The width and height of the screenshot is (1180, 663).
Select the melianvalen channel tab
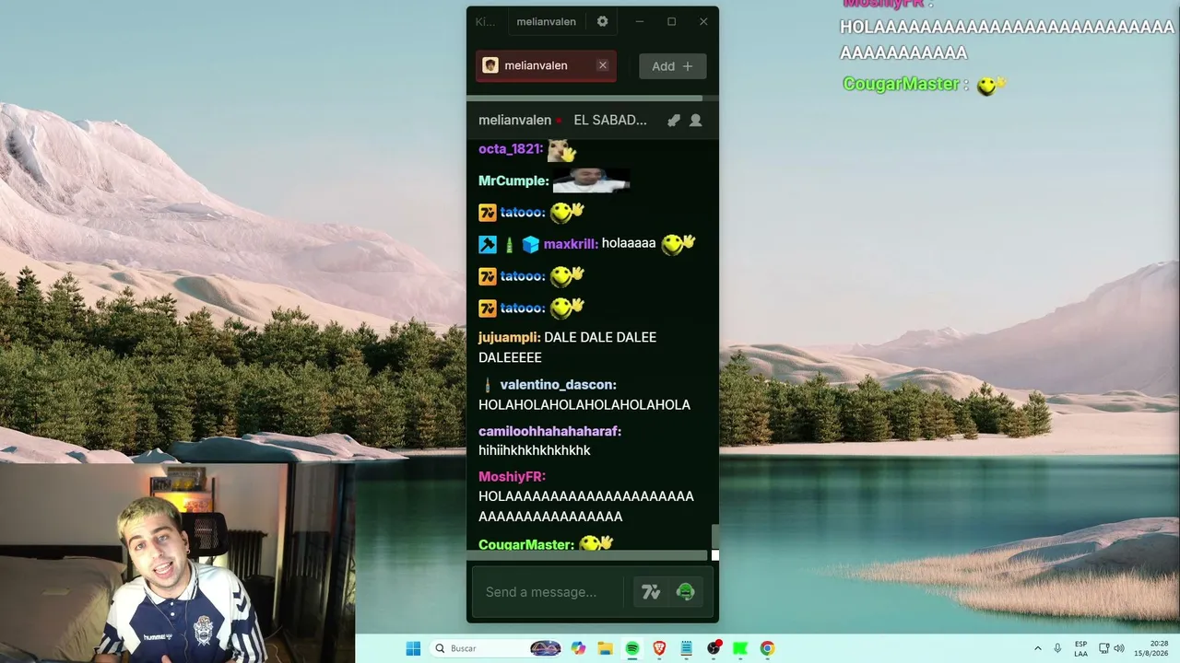click(546, 65)
